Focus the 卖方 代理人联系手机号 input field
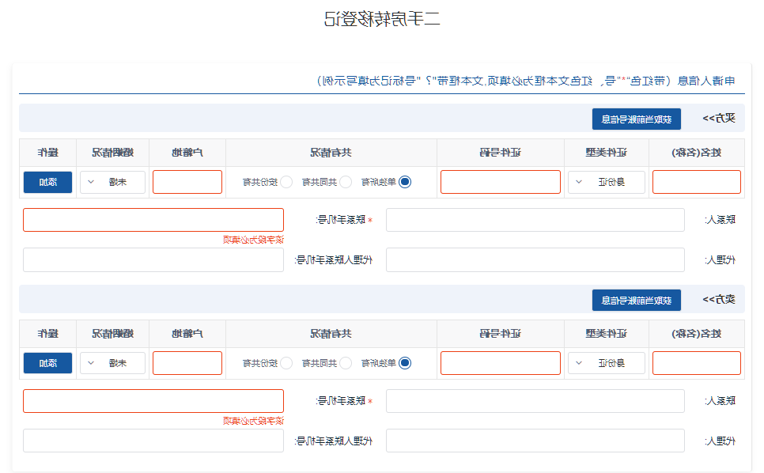764x473 pixels. [153, 441]
